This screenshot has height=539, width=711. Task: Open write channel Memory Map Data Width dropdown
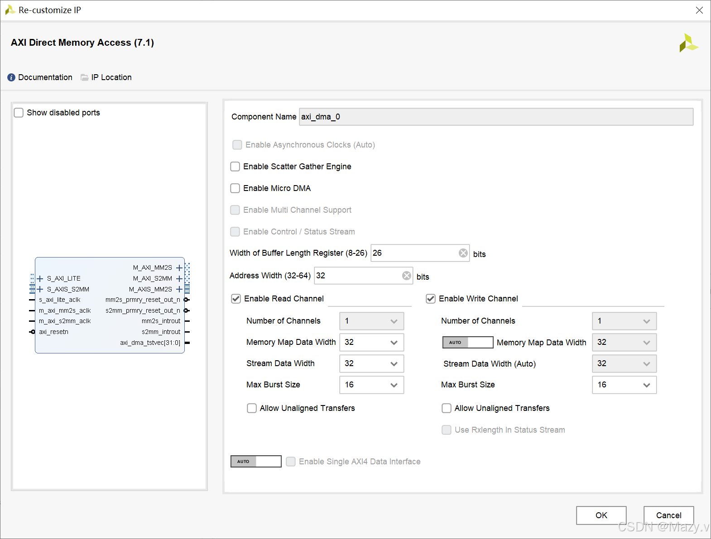pos(624,342)
